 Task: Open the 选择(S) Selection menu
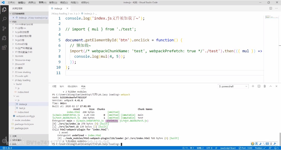click(x=32, y=3)
